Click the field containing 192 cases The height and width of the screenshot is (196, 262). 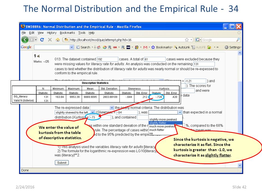[x=108, y=59]
